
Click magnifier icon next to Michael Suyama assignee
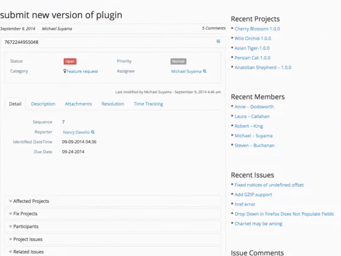[x=205, y=71]
